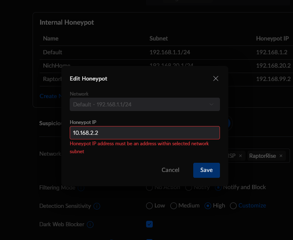This screenshot has height=240, width=293.
Task: Select Notify and Block filtering mode
Action: click(x=218, y=187)
